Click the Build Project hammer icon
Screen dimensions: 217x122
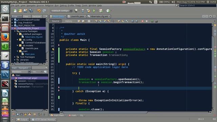point(83,11)
